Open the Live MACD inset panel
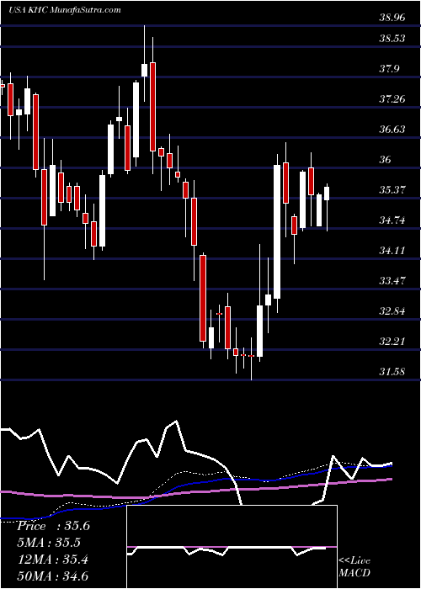The width and height of the screenshot is (421, 589). tap(232, 547)
